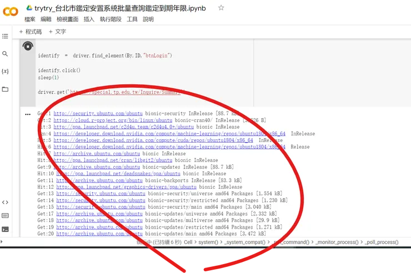
Task: Open the 檔案 menu
Action: [29, 19]
